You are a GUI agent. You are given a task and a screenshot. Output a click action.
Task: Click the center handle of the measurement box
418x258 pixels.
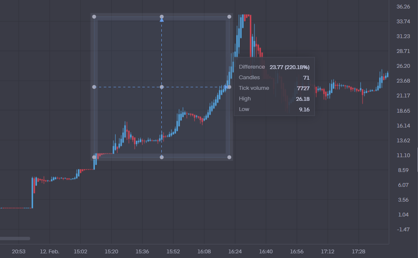(161, 87)
